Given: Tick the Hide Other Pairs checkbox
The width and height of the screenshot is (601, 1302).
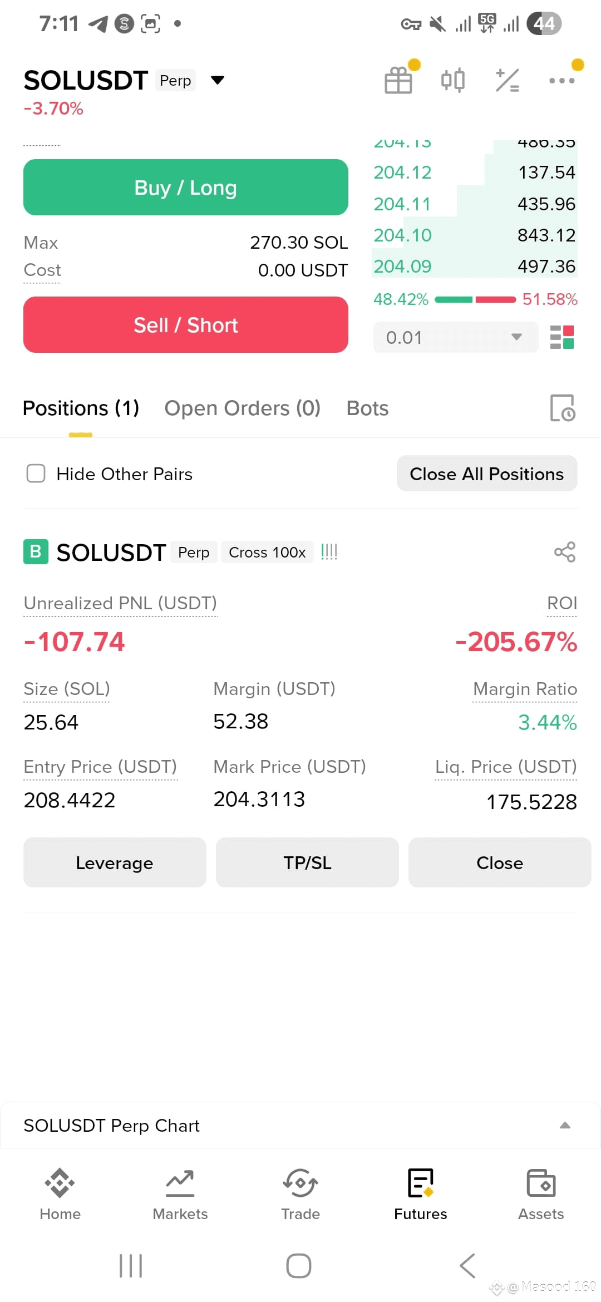Looking at the screenshot, I should tap(36, 474).
